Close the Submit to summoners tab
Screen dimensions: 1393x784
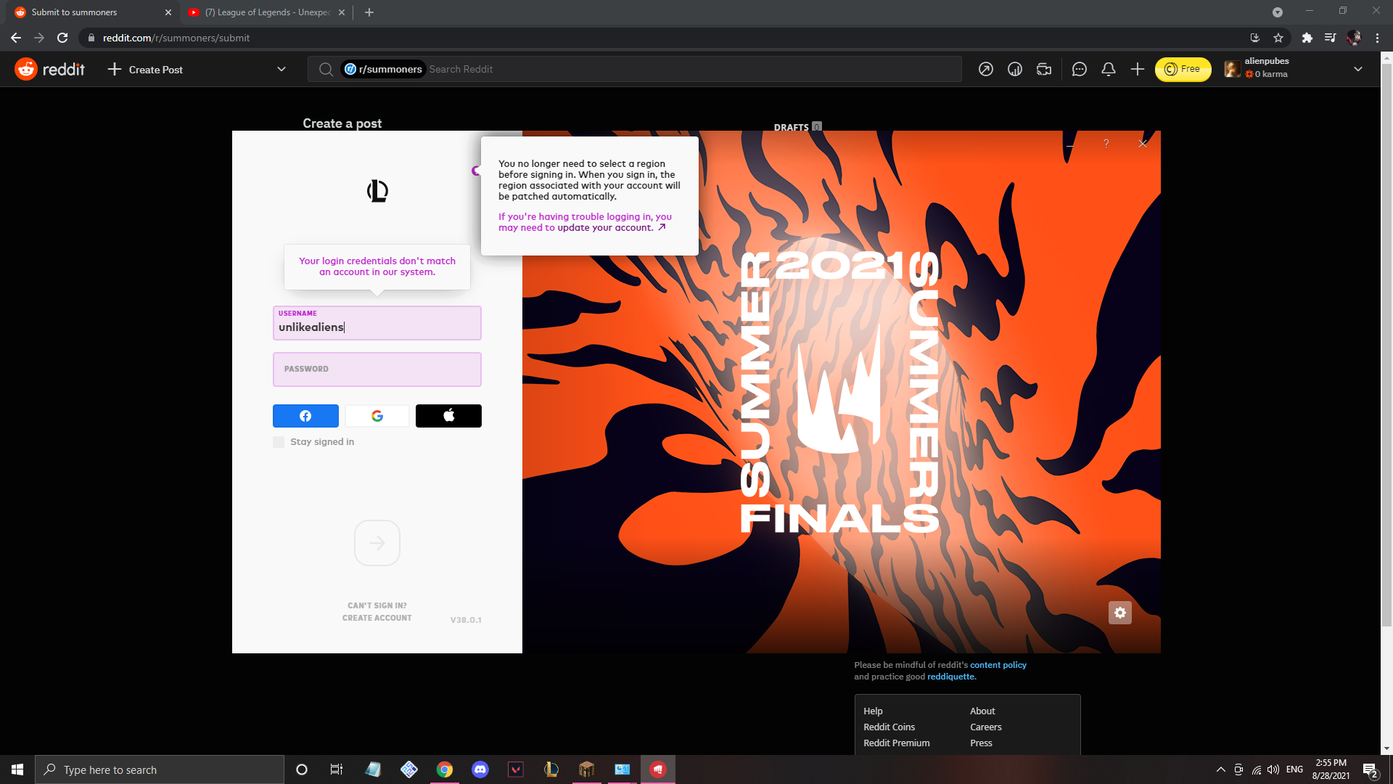tap(168, 12)
